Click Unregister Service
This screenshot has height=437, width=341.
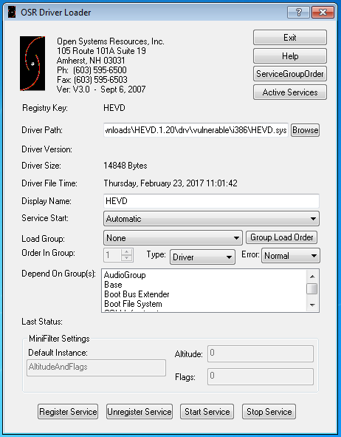coord(139,412)
